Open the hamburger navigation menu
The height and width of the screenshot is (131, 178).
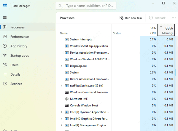point(5,17)
